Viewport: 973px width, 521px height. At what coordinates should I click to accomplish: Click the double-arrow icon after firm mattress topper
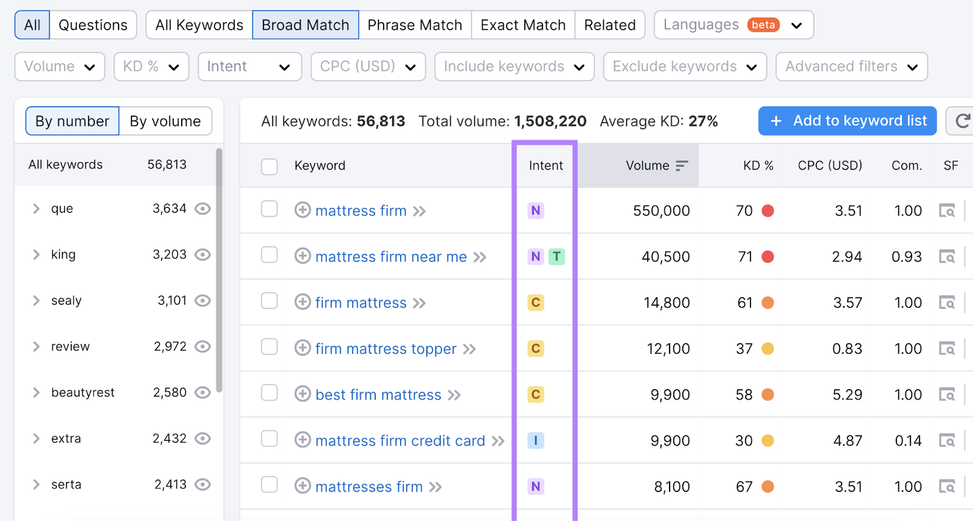(469, 350)
